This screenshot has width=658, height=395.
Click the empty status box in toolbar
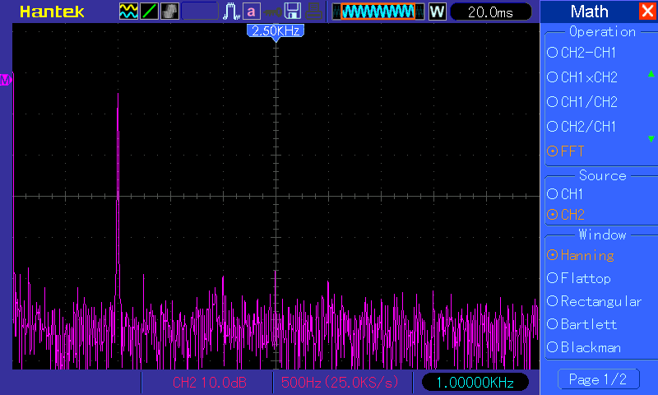pyautogui.click(x=200, y=12)
